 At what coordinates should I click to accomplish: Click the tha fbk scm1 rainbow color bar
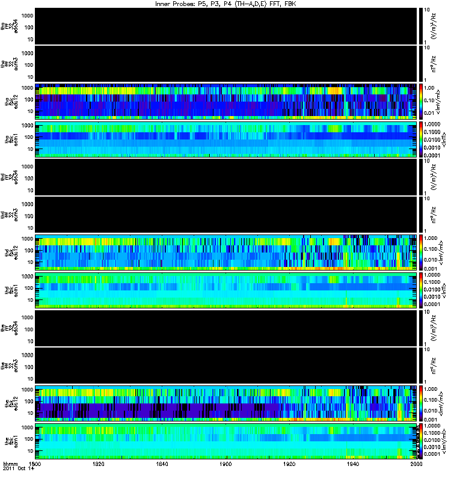(x=420, y=139)
